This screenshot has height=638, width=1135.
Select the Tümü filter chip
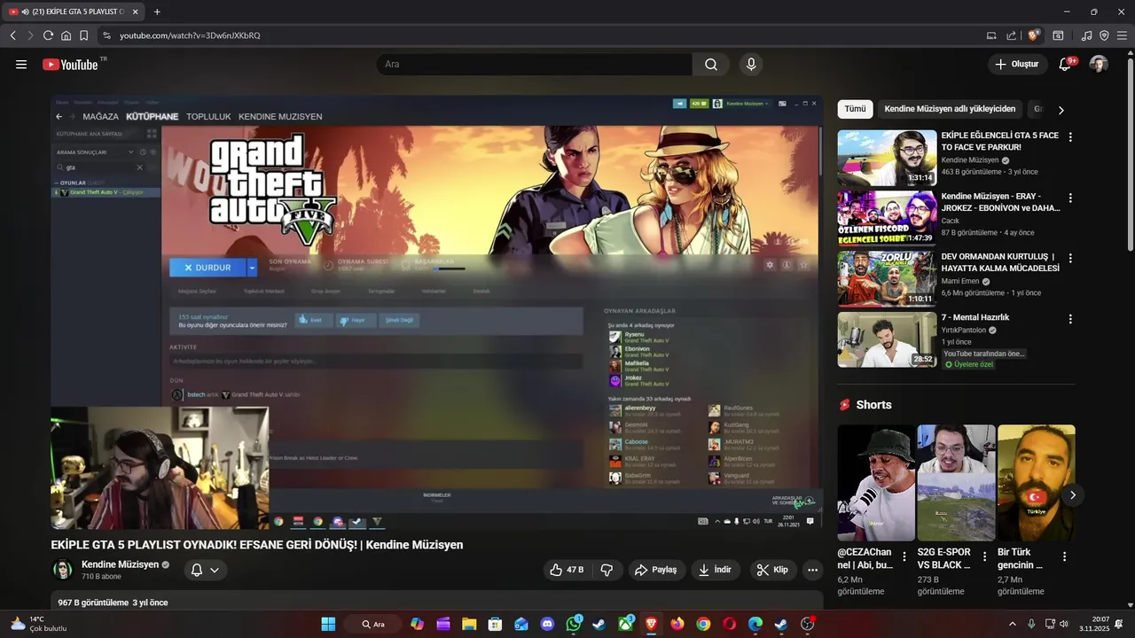[855, 109]
